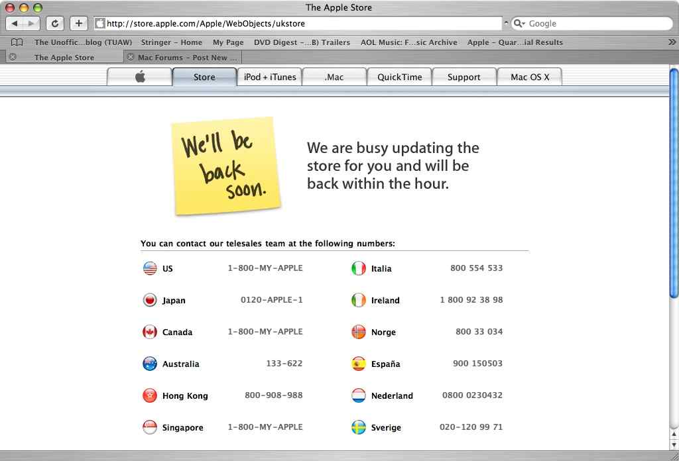Viewport: 679px width, 461px height.
Task: Click the green zoom window button
Action: 38,7
